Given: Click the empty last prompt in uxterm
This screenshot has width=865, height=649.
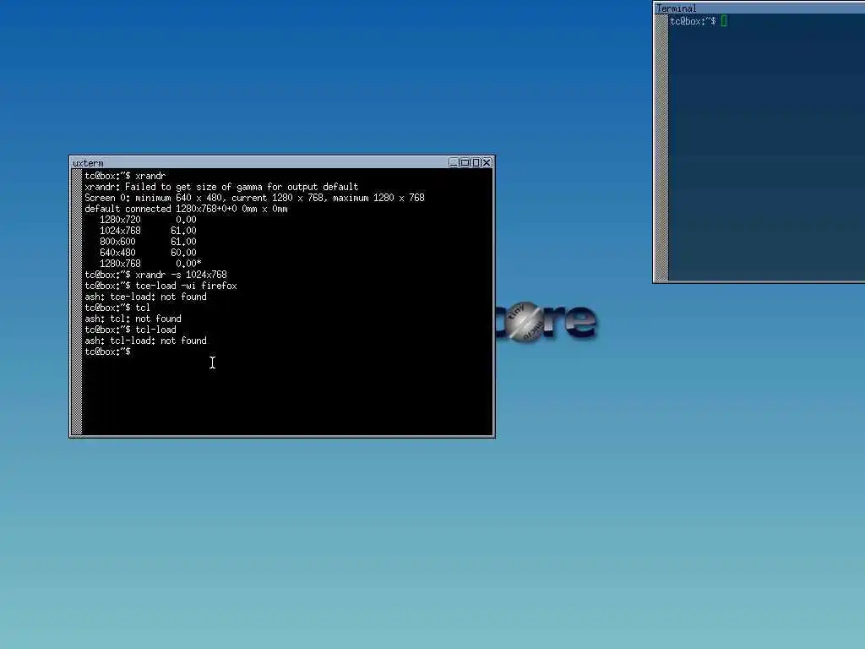Looking at the screenshot, I should (x=108, y=352).
